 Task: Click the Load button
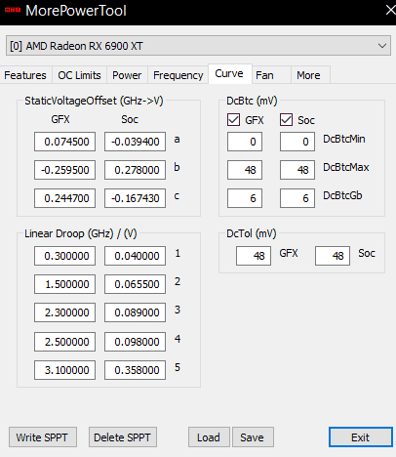coord(209,437)
